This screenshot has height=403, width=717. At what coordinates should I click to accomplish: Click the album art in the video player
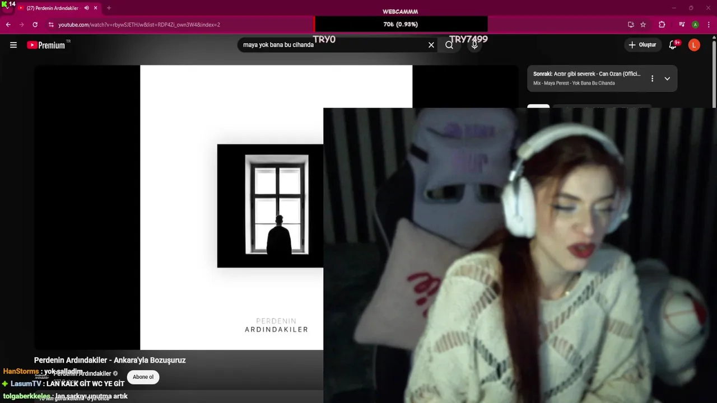coord(270,206)
